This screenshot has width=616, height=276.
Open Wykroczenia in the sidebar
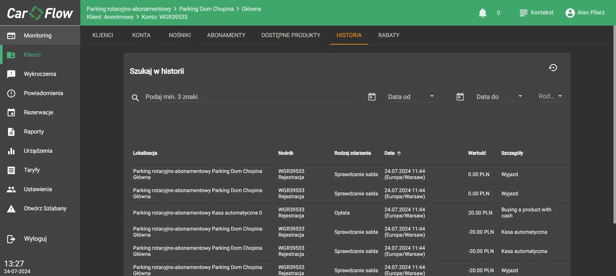pos(40,74)
